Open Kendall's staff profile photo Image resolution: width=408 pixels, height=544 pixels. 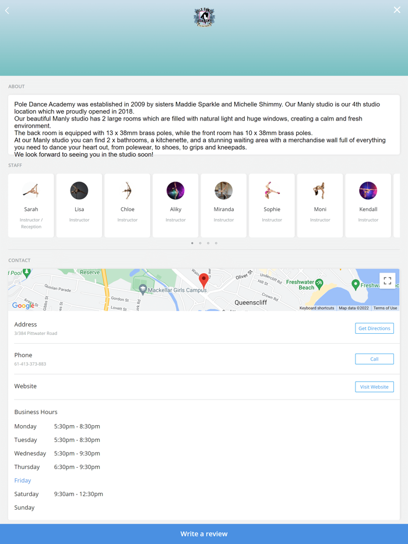[368, 190]
